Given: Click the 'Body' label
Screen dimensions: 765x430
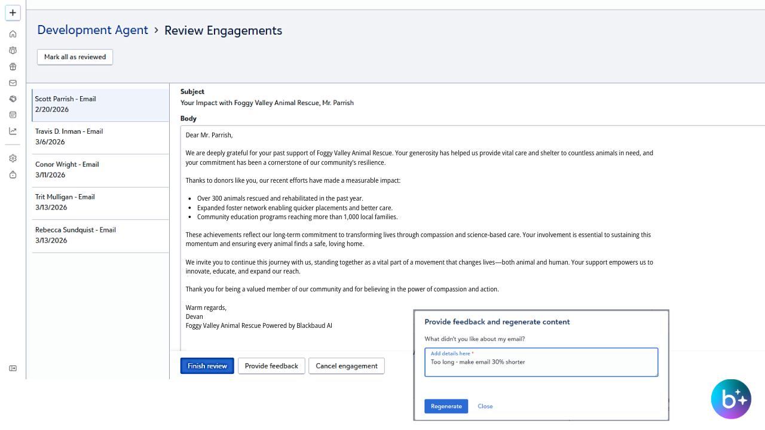Looking at the screenshot, I should pos(188,118).
